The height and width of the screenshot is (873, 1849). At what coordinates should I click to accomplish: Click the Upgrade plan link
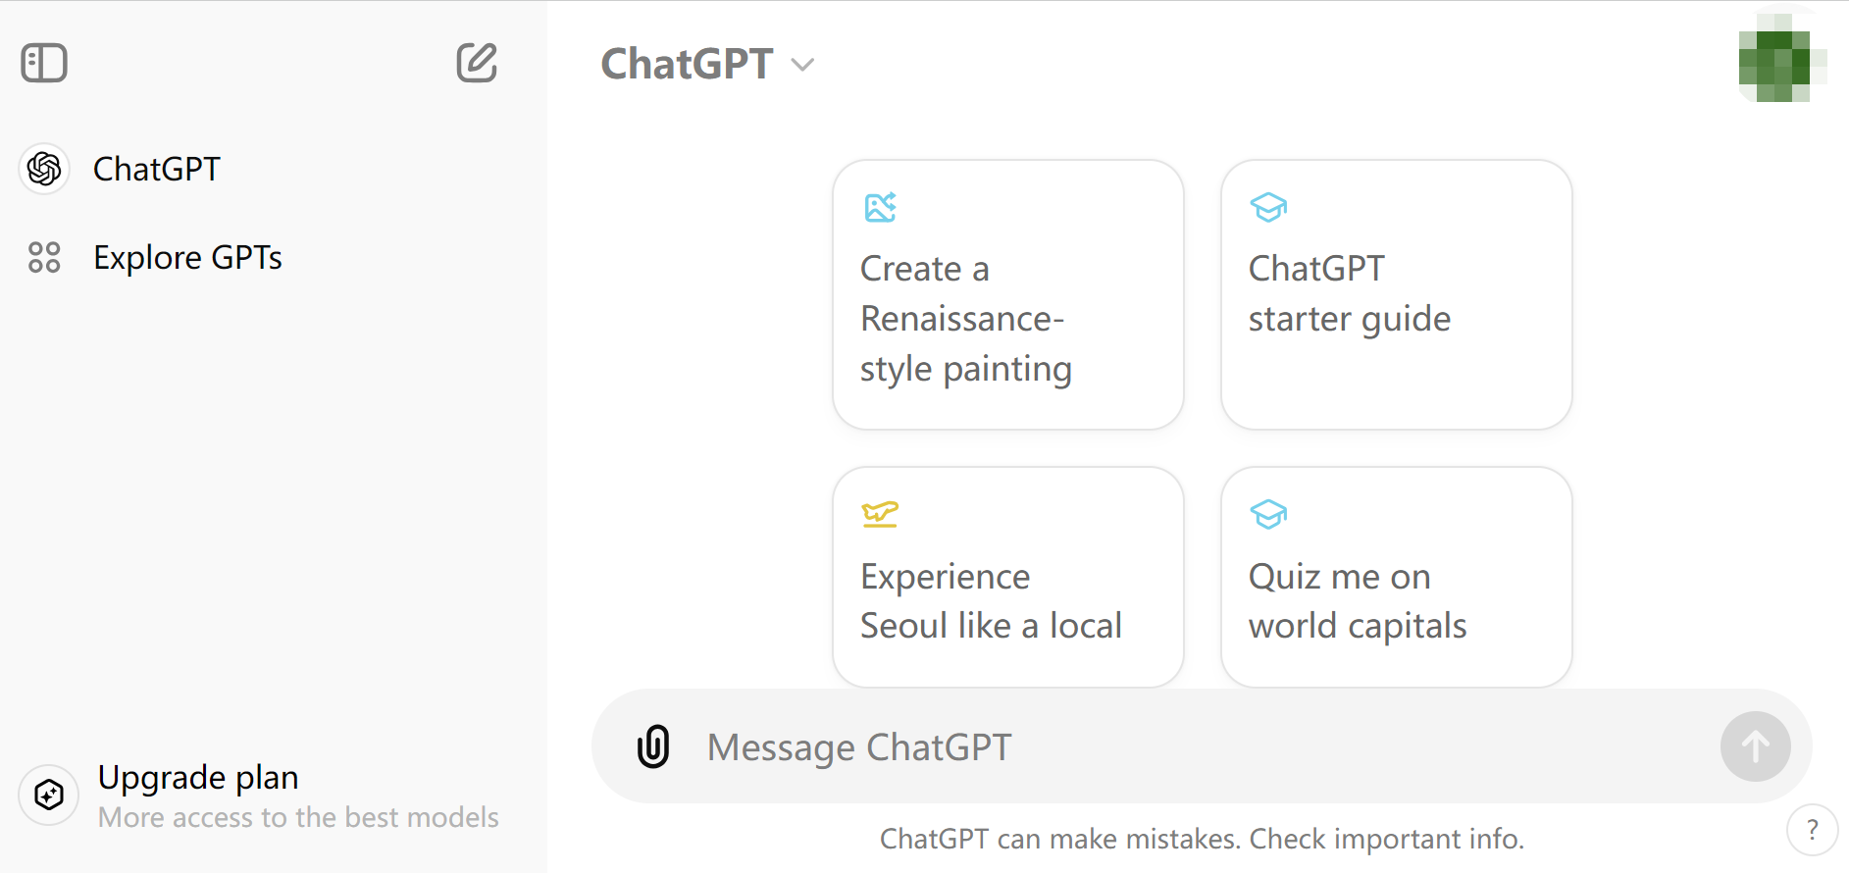[198, 777]
